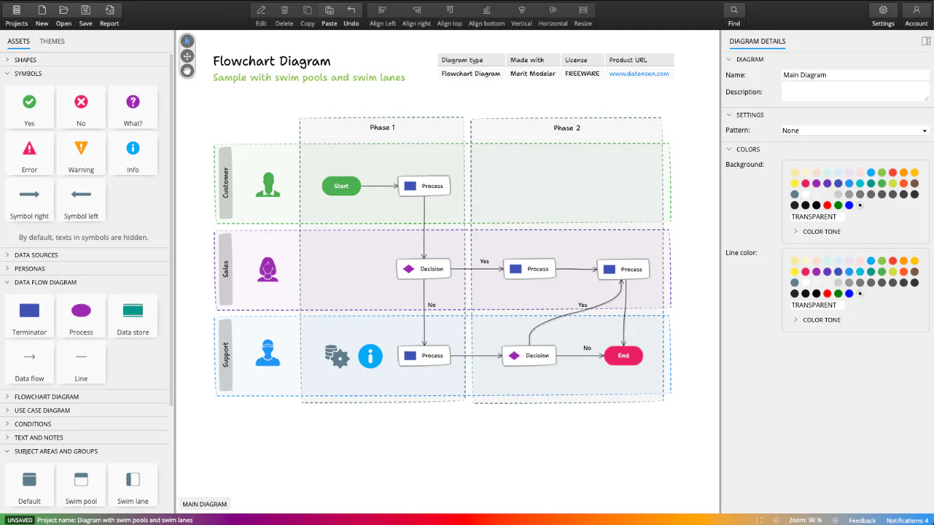Activate the hand pan tool
The height and width of the screenshot is (525, 934).
tap(187, 70)
